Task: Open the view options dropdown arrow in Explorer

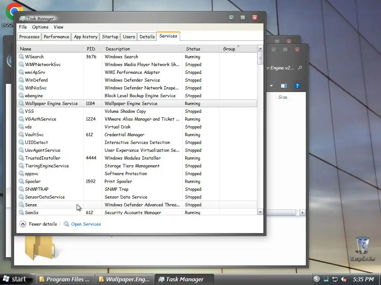Action: (x=271, y=86)
